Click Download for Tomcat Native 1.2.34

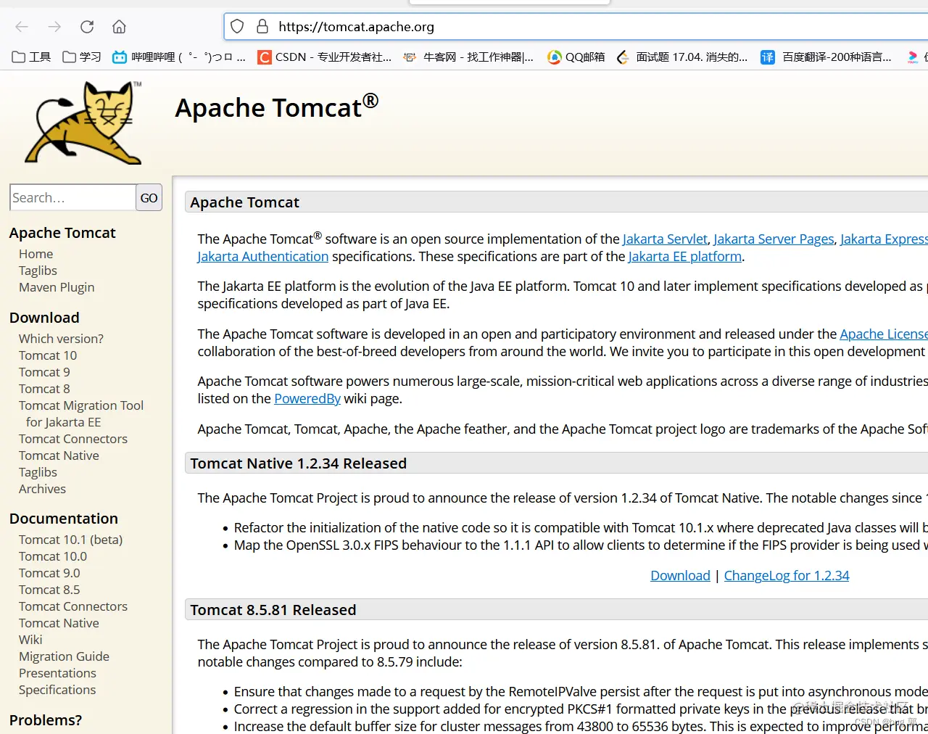680,575
